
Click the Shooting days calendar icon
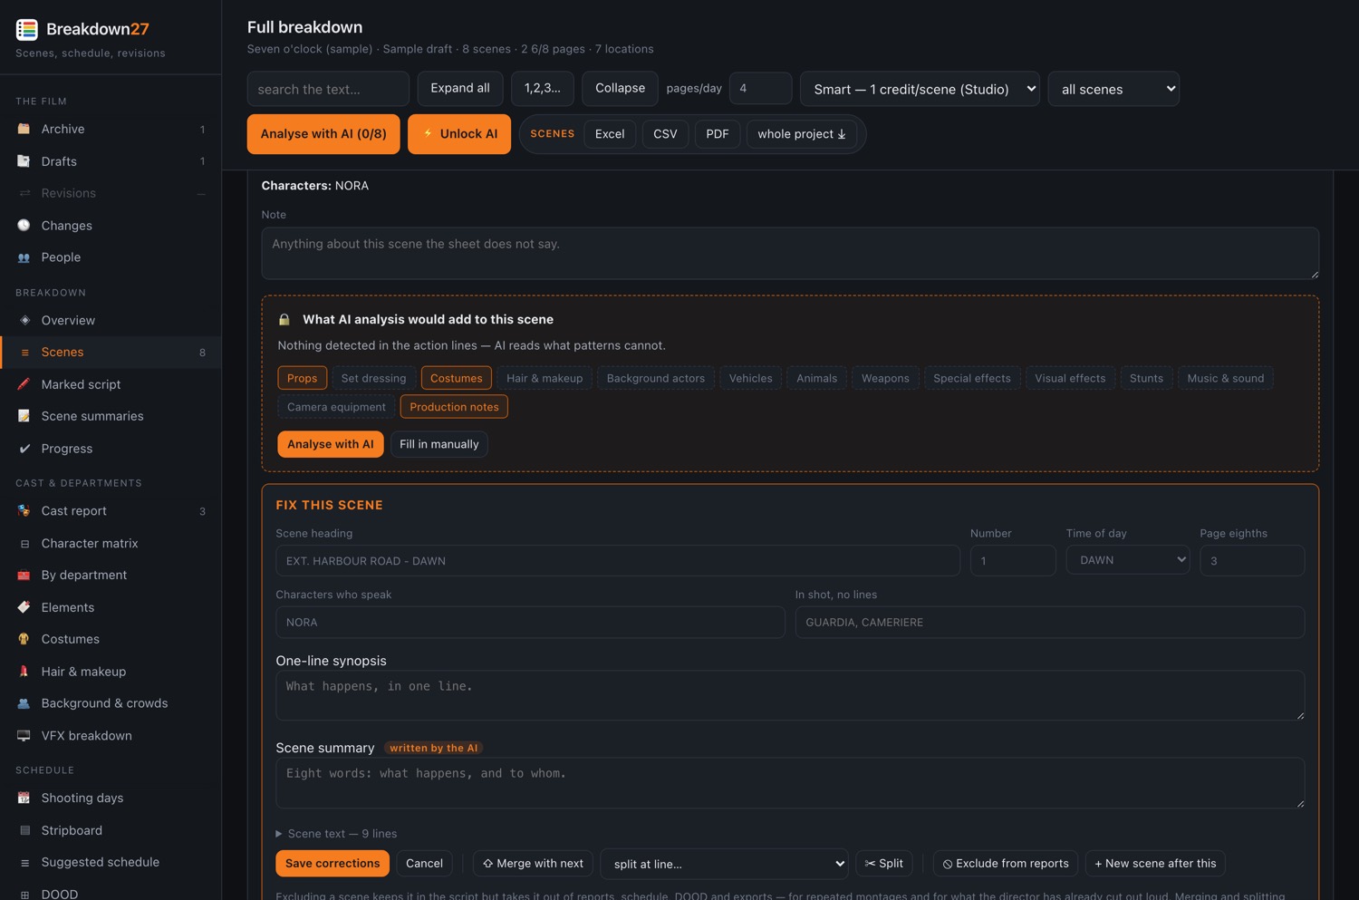coord(24,798)
